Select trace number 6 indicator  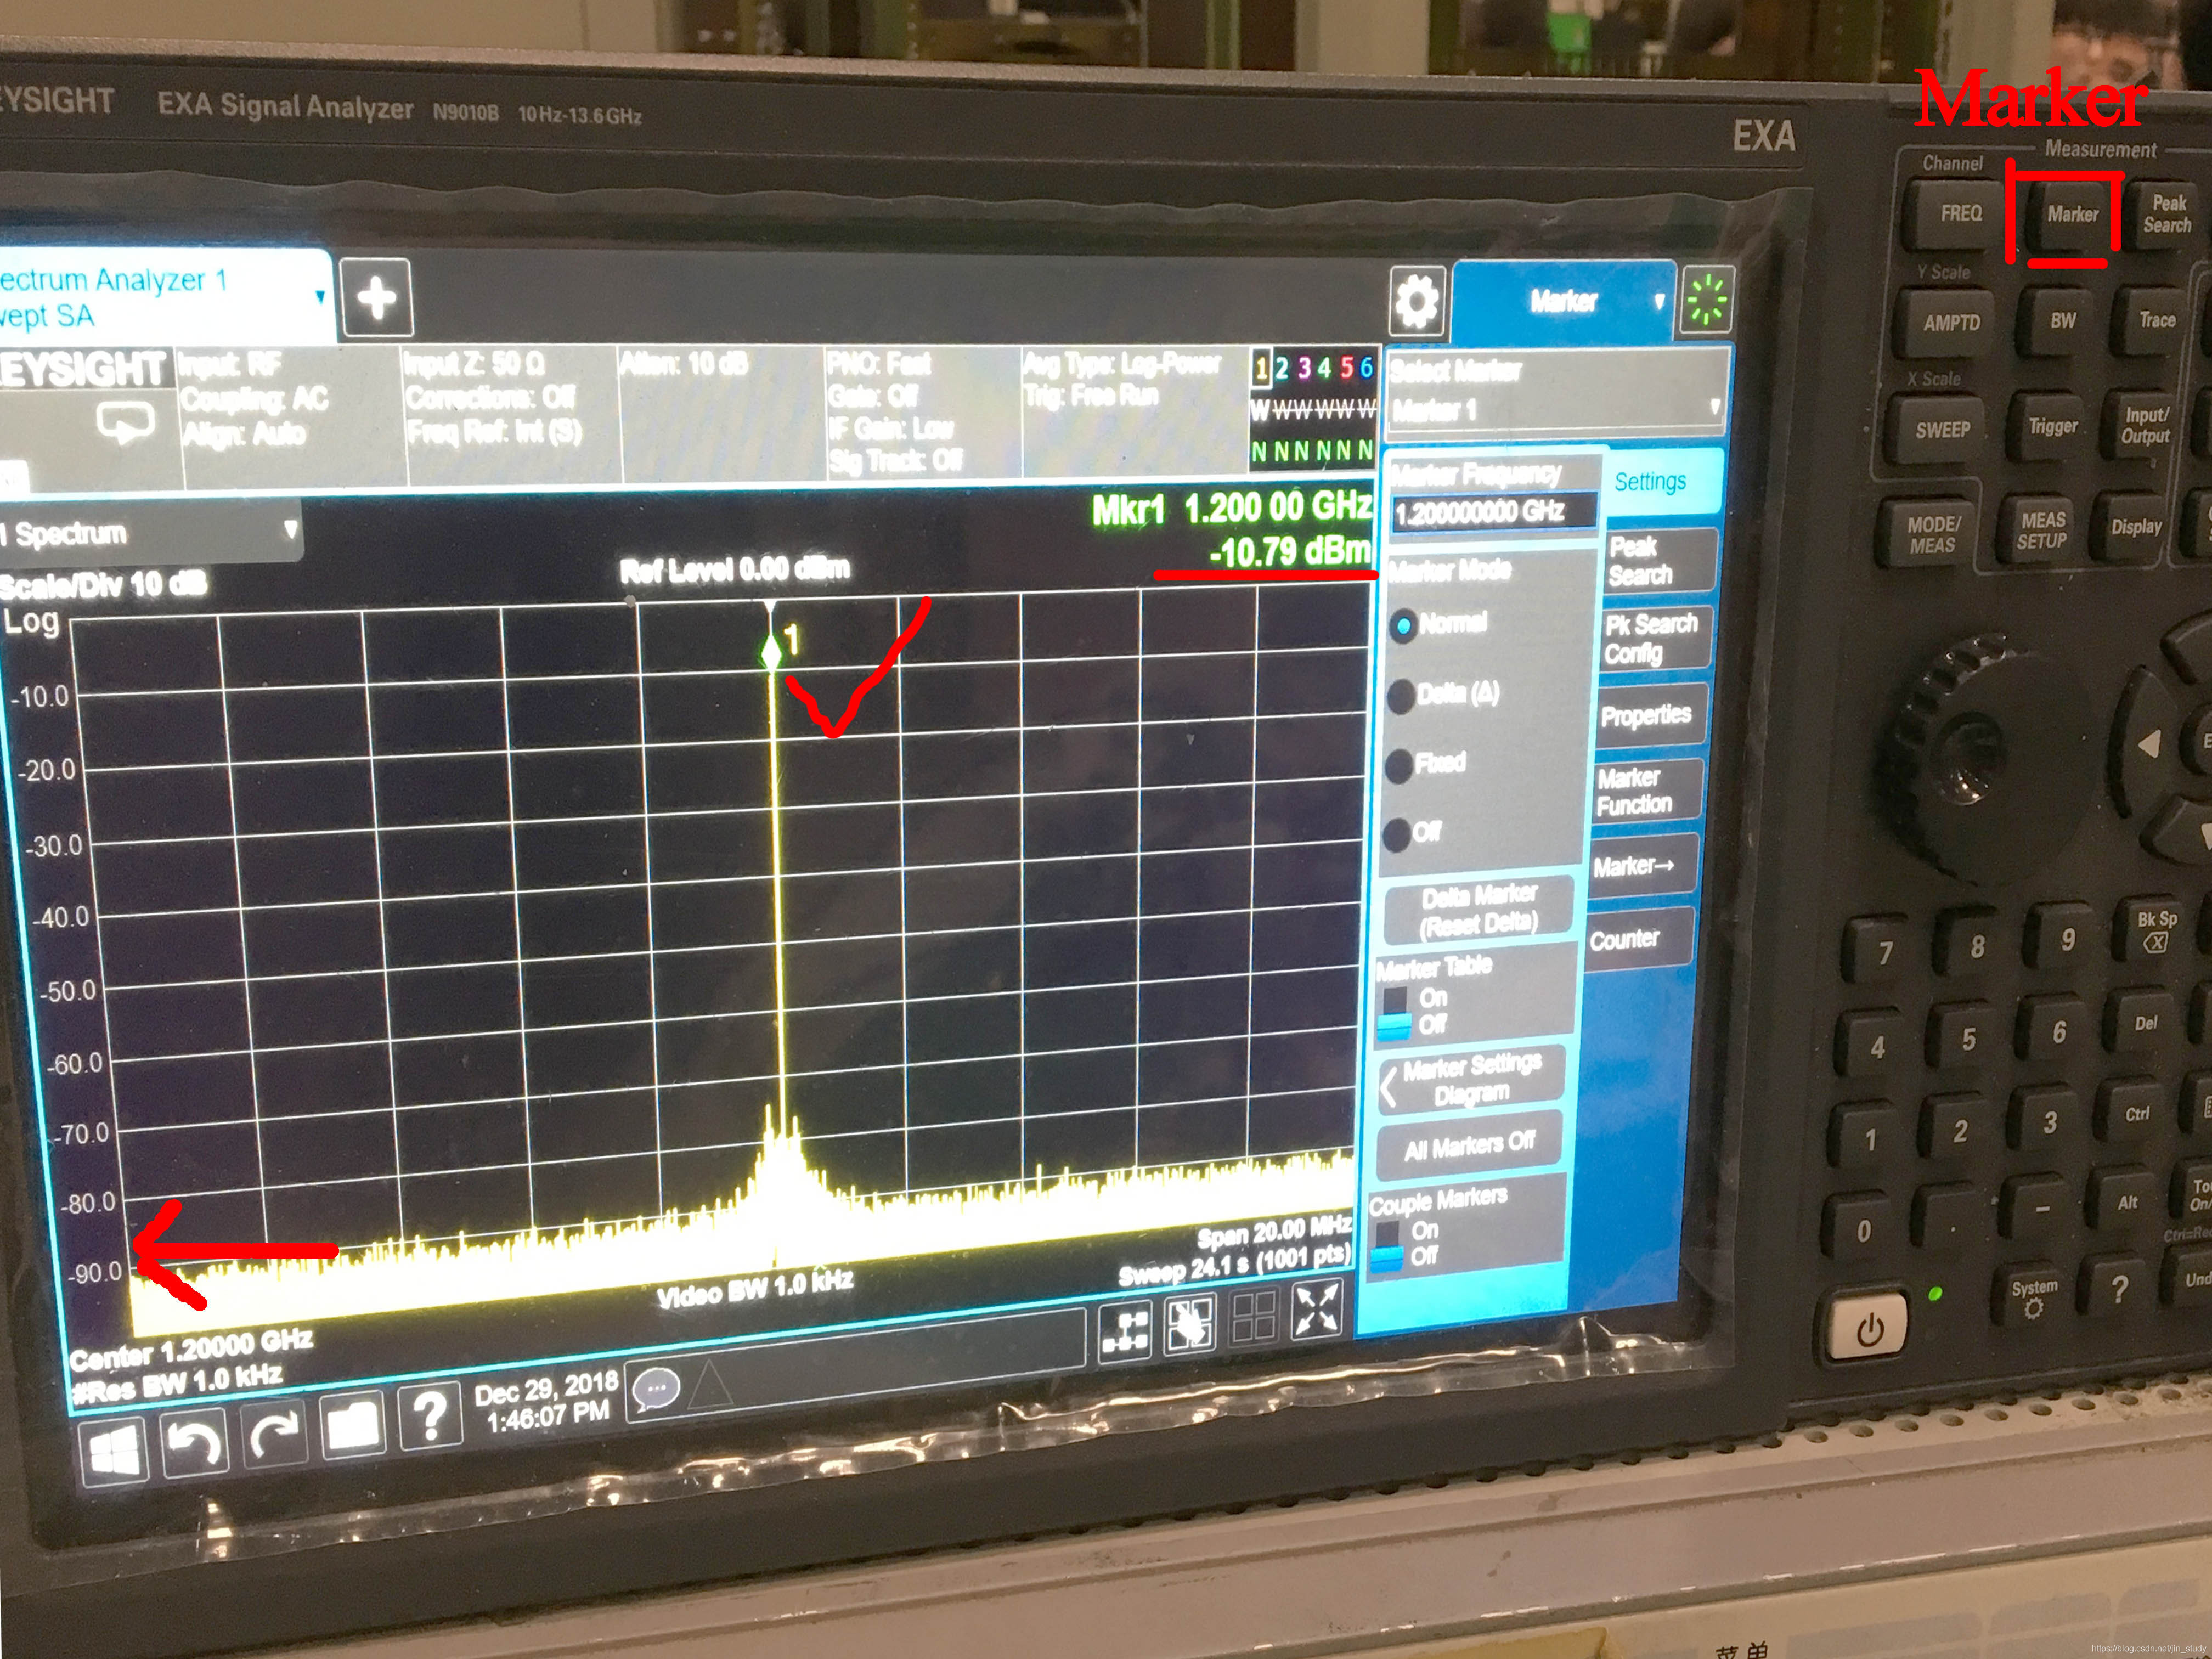(x=1366, y=368)
